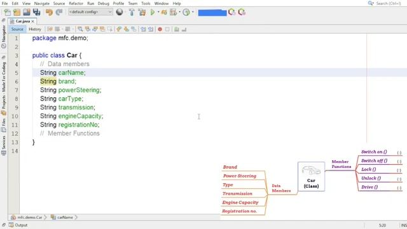Click the cursor position 5:20 in status bar
The height and width of the screenshot is (229, 407).
pyautogui.click(x=382, y=225)
